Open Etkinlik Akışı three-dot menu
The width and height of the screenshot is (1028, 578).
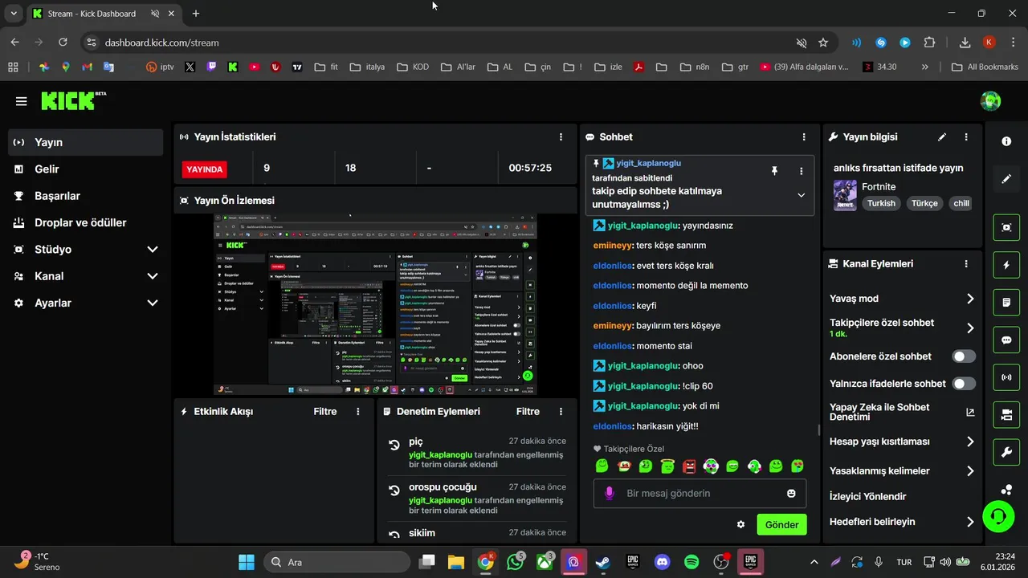coord(358,411)
